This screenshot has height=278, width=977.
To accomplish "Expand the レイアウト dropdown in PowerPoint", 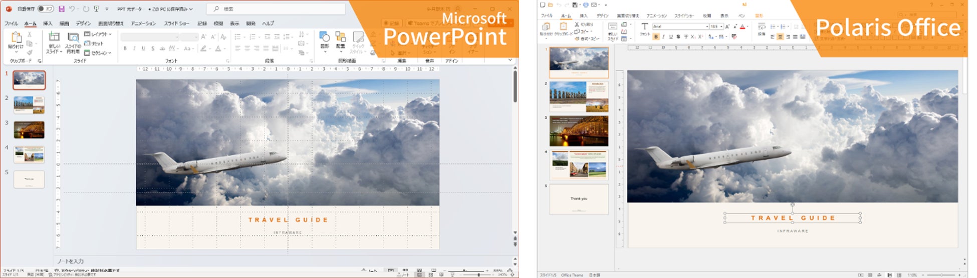I will point(98,34).
